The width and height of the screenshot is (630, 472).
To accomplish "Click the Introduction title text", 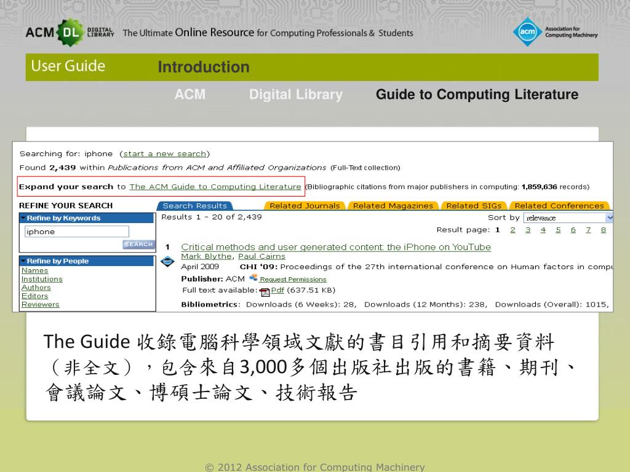I will 204,67.
